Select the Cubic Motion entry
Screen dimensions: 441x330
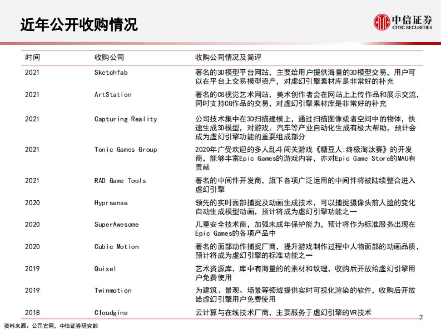coord(116,247)
